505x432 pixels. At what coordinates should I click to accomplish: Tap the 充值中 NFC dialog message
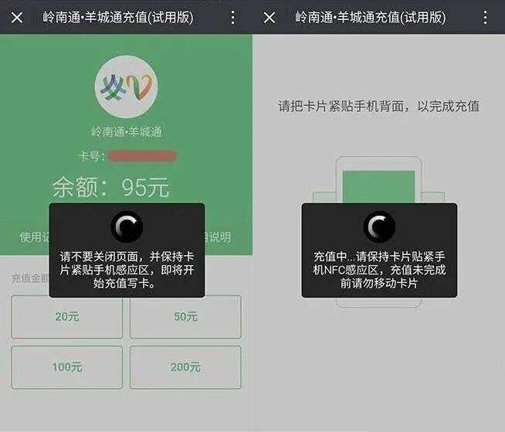379,270
